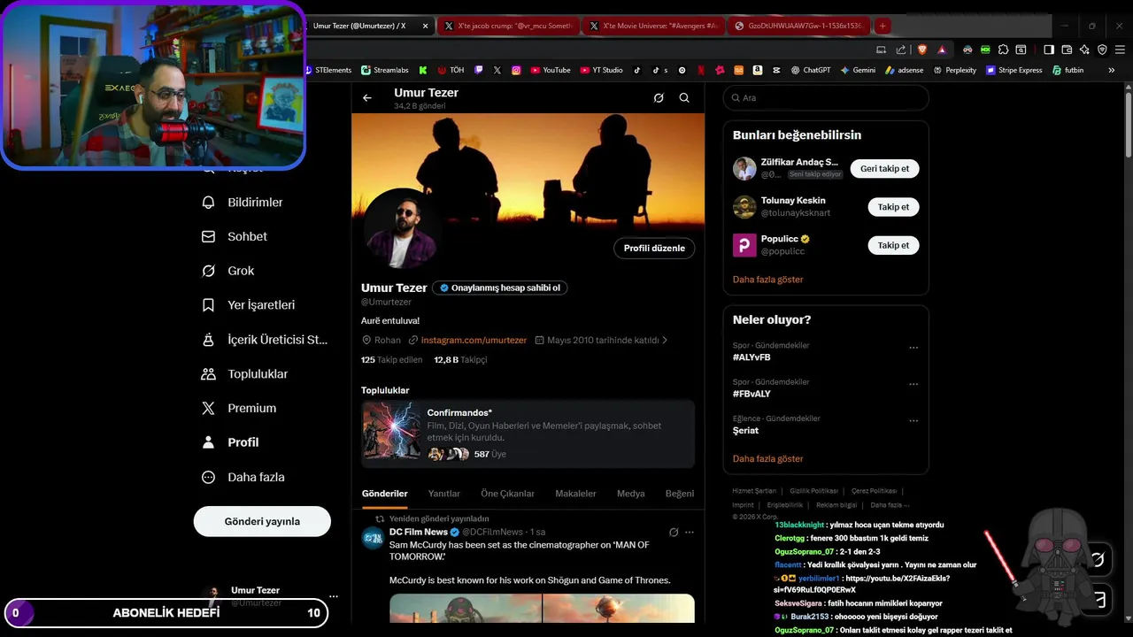Go to Profil in sidebar
1133x637 pixels.
coord(230,442)
